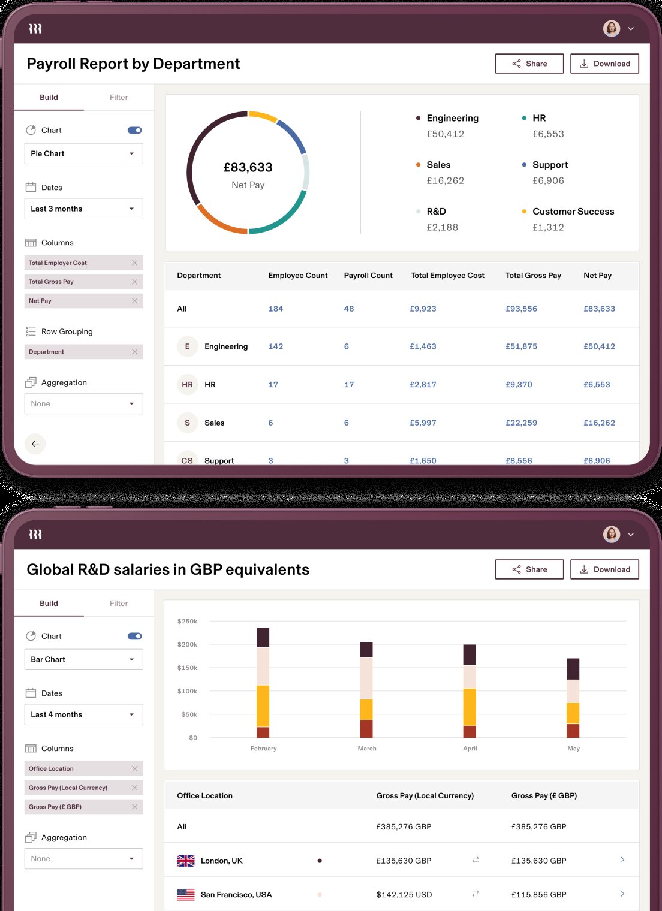Click the currency conversion arrows for San Francisco
The height and width of the screenshot is (911, 662).
point(476,894)
